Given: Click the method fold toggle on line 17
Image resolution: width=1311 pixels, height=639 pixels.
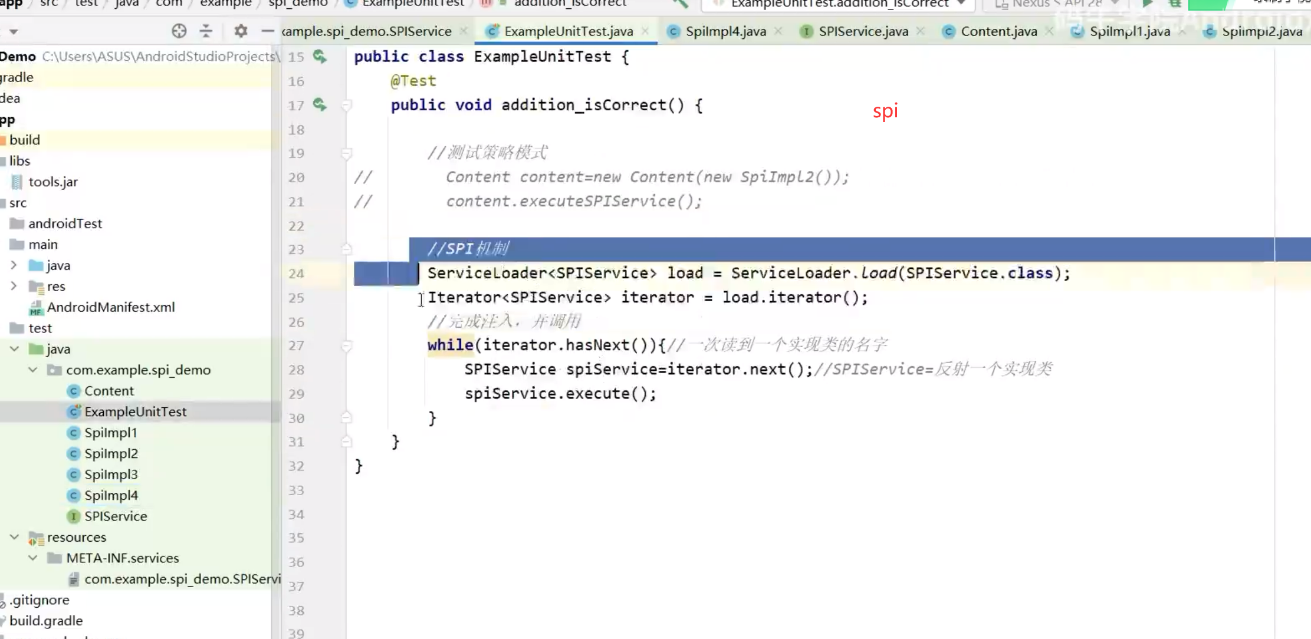Looking at the screenshot, I should [x=347, y=105].
